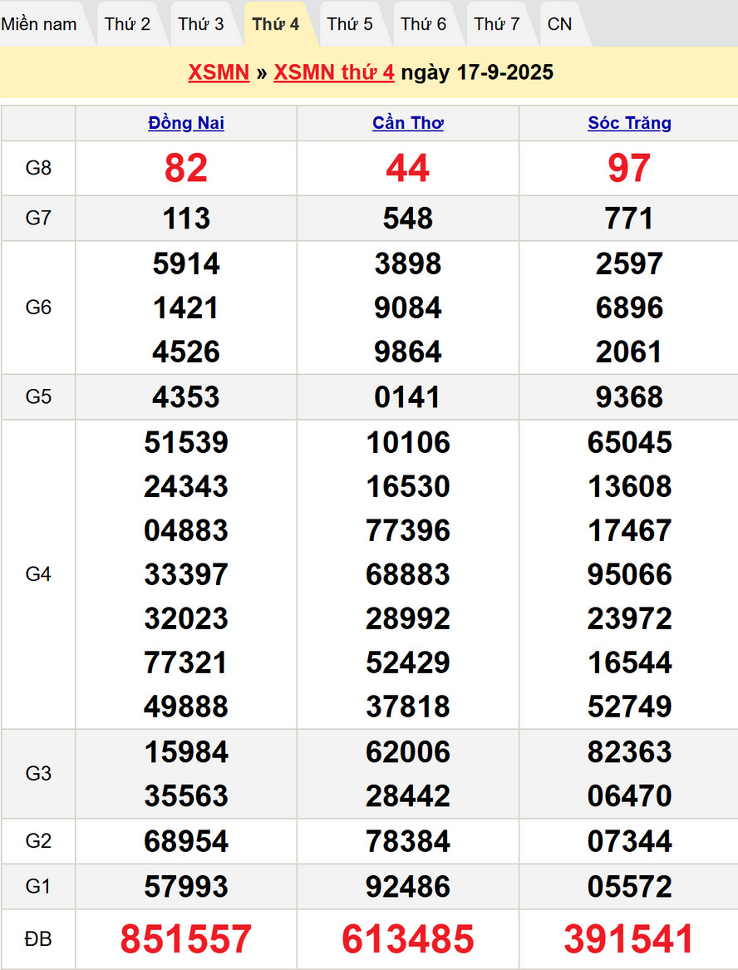This screenshot has width=738, height=970.
Task: Open the XSMN thứ 4 link
Action: [334, 72]
